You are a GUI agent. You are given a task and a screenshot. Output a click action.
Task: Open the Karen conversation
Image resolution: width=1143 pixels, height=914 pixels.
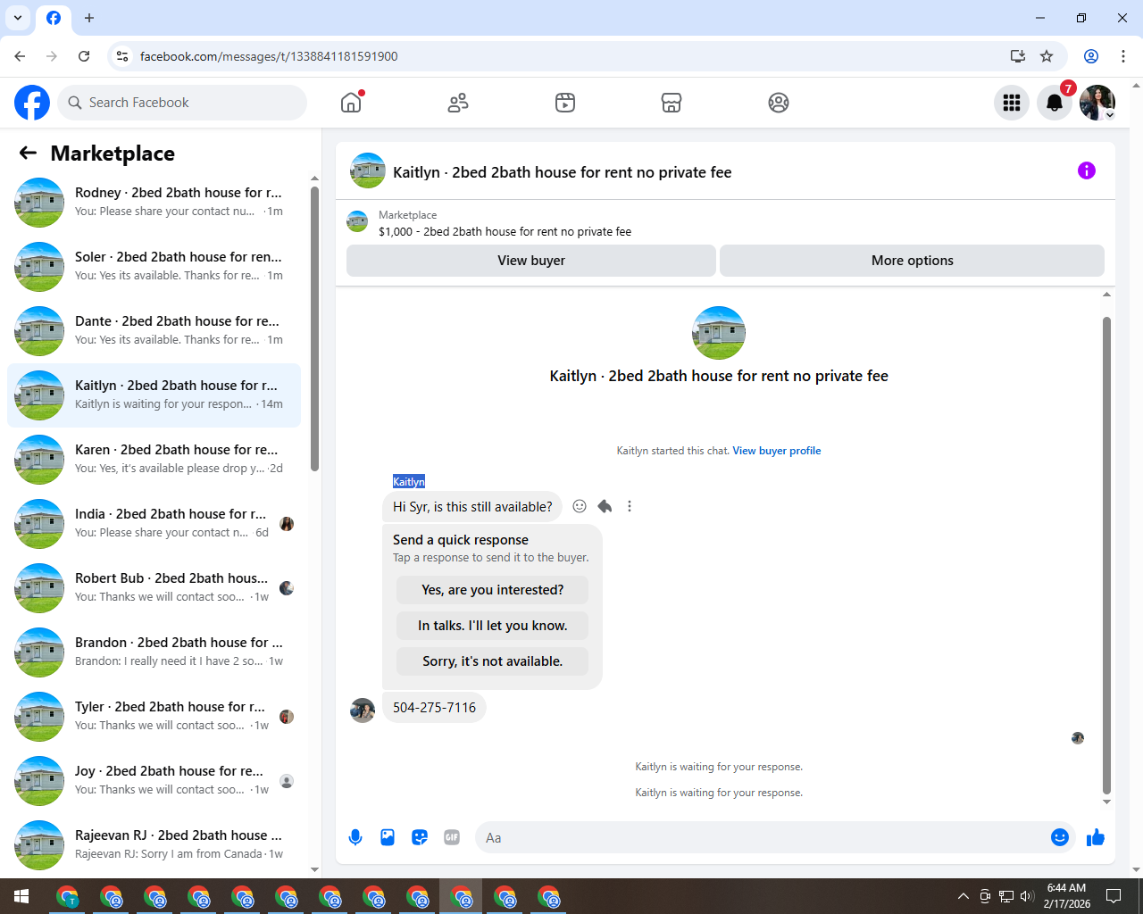pyautogui.click(x=154, y=460)
